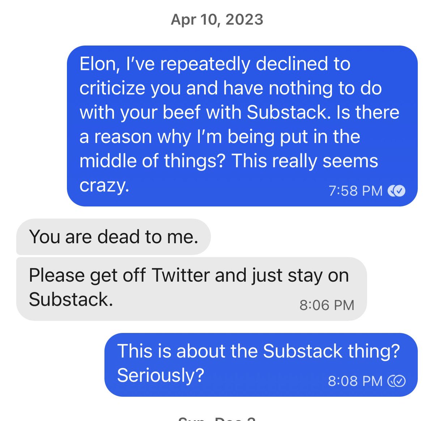The width and height of the screenshot is (434, 421).
Task: Click "Substack." at the end of the gray message
Action: coord(71,300)
